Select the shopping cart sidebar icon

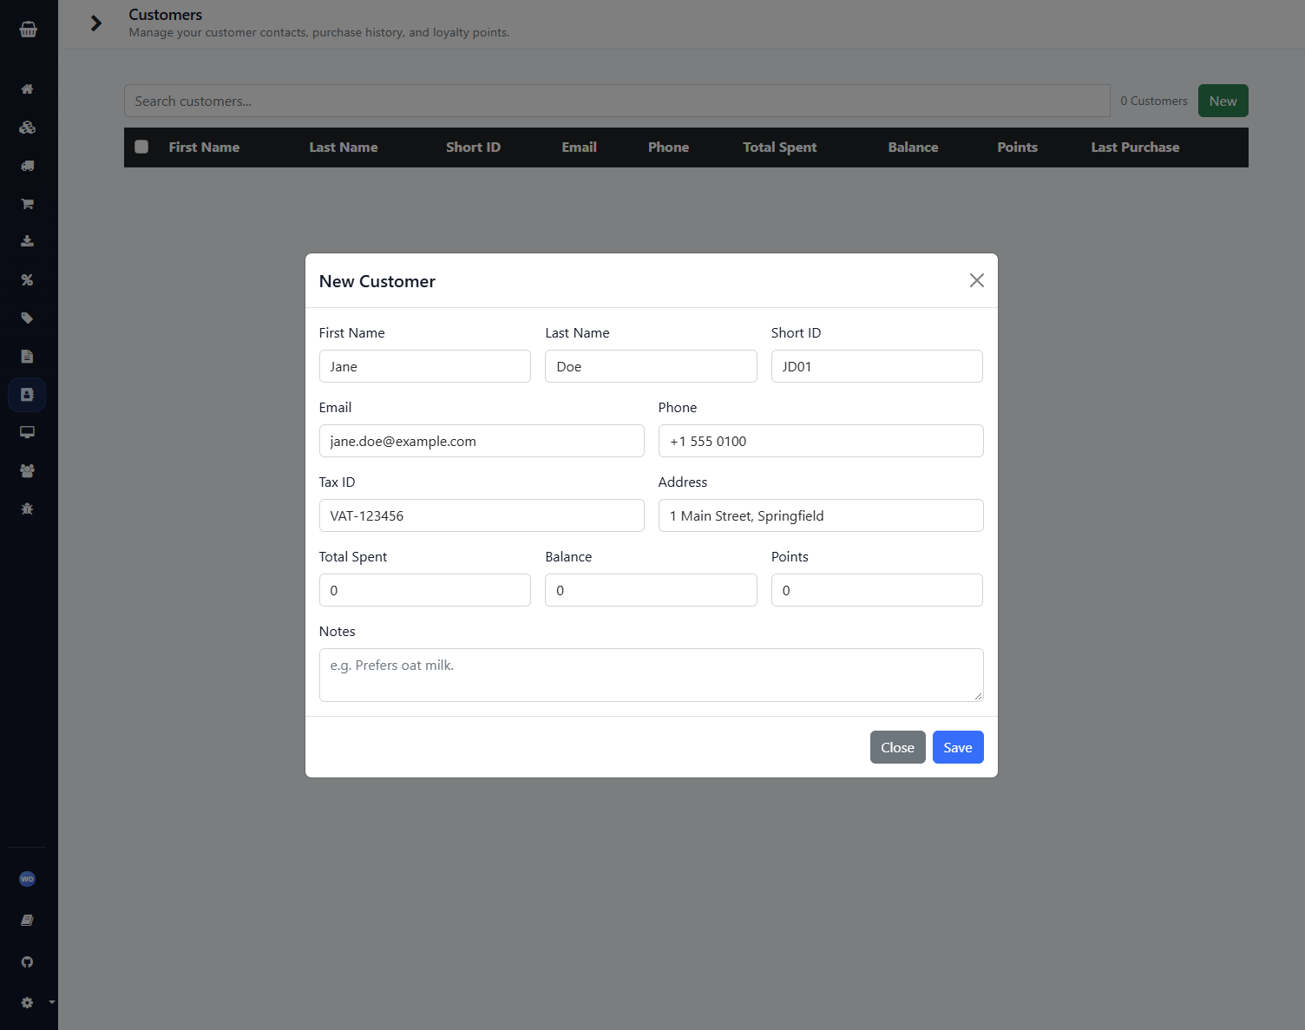(x=27, y=204)
